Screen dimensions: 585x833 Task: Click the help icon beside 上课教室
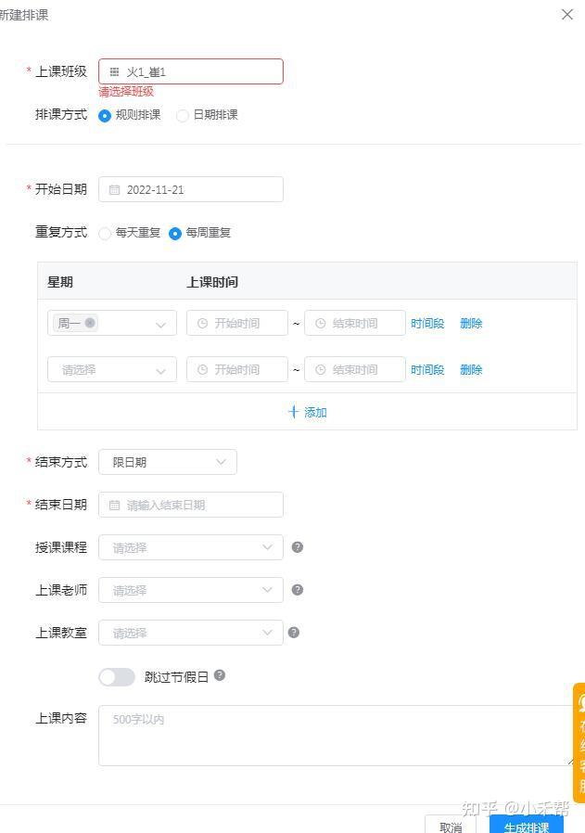(x=294, y=633)
